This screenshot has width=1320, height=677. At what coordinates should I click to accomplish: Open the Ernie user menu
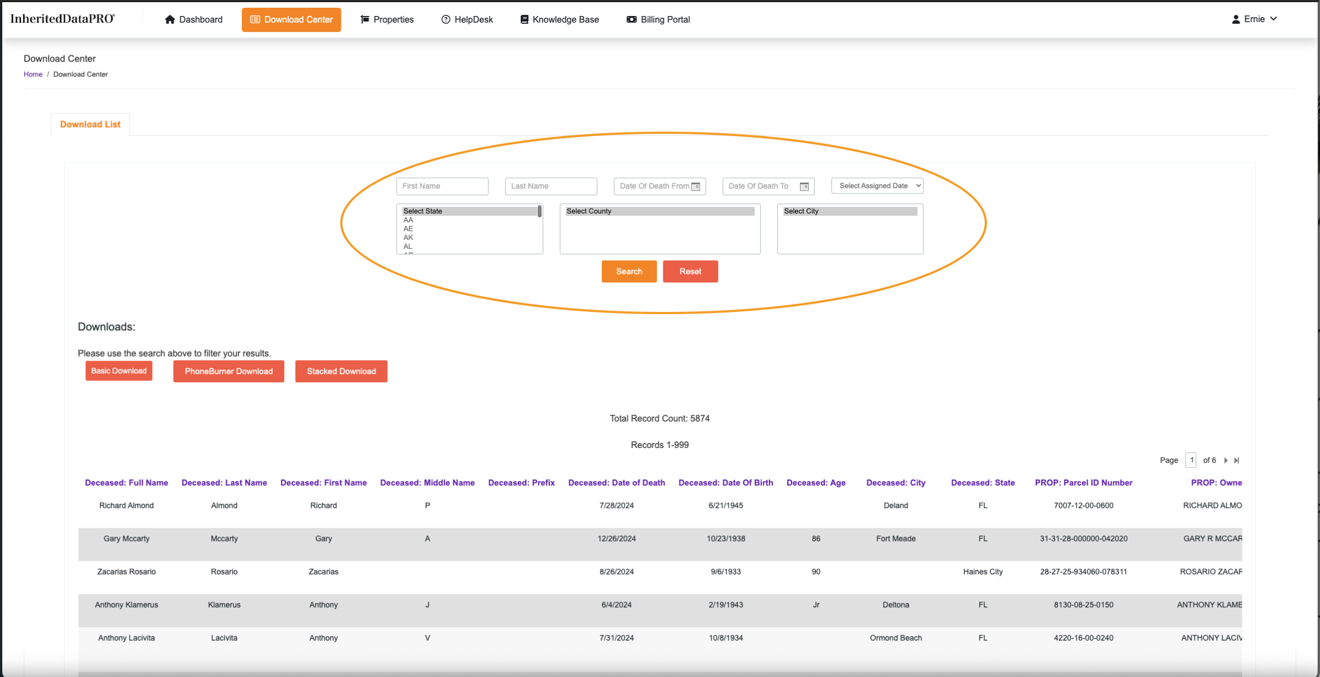pos(1255,19)
